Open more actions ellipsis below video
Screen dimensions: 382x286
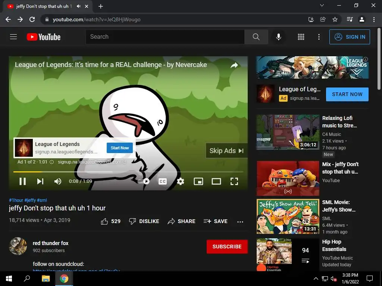240,222
